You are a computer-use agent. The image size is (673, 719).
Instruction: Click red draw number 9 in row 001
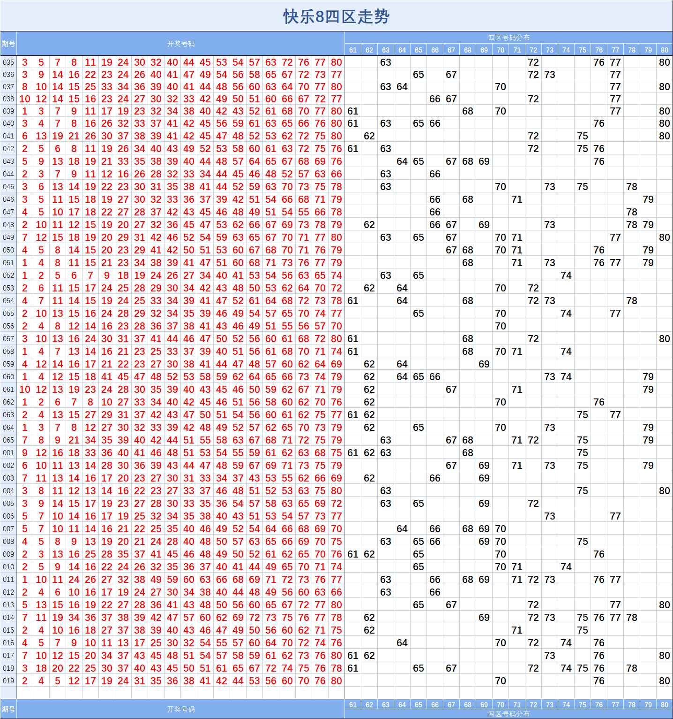click(25, 453)
